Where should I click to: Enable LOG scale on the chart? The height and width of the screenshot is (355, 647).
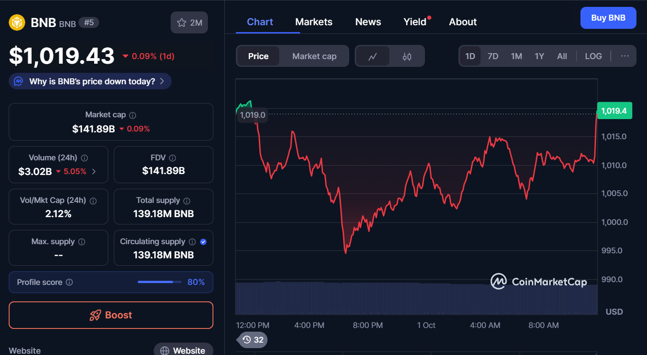[x=593, y=56]
